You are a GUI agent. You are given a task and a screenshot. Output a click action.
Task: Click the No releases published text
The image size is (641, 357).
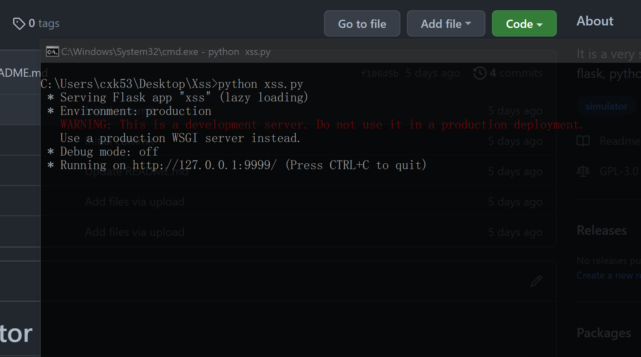609,261
